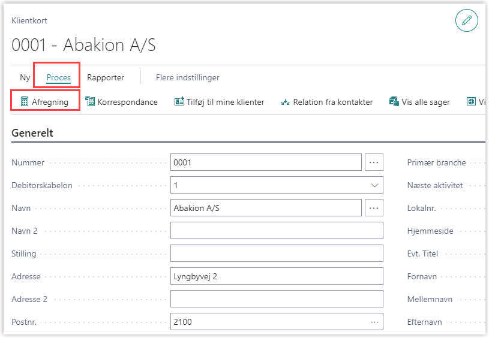Click the Tilføj til mine klienter icon

179,102
